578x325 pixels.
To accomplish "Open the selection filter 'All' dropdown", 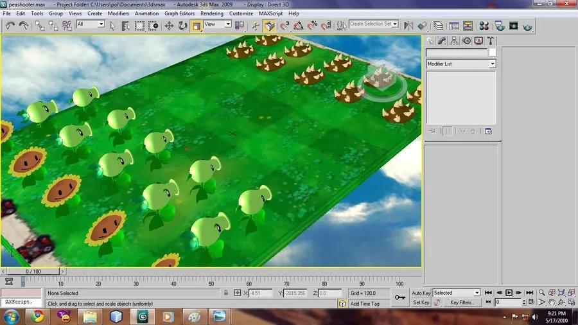I will 91,24.
